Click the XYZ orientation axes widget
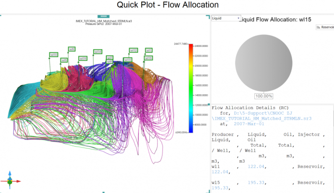This screenshot has height=193, width=334. [x=10, y=182]
